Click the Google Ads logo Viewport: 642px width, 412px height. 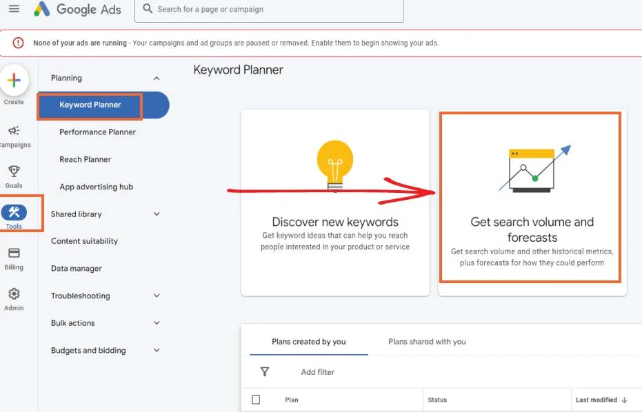77,9
